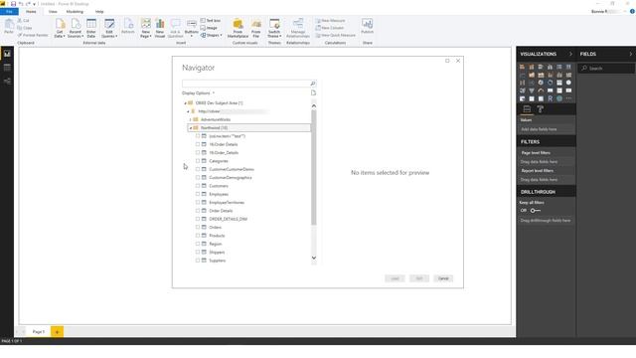Open the Relationships view from the left sidebar
Viewport: 636px width, 358px height.
7,82
